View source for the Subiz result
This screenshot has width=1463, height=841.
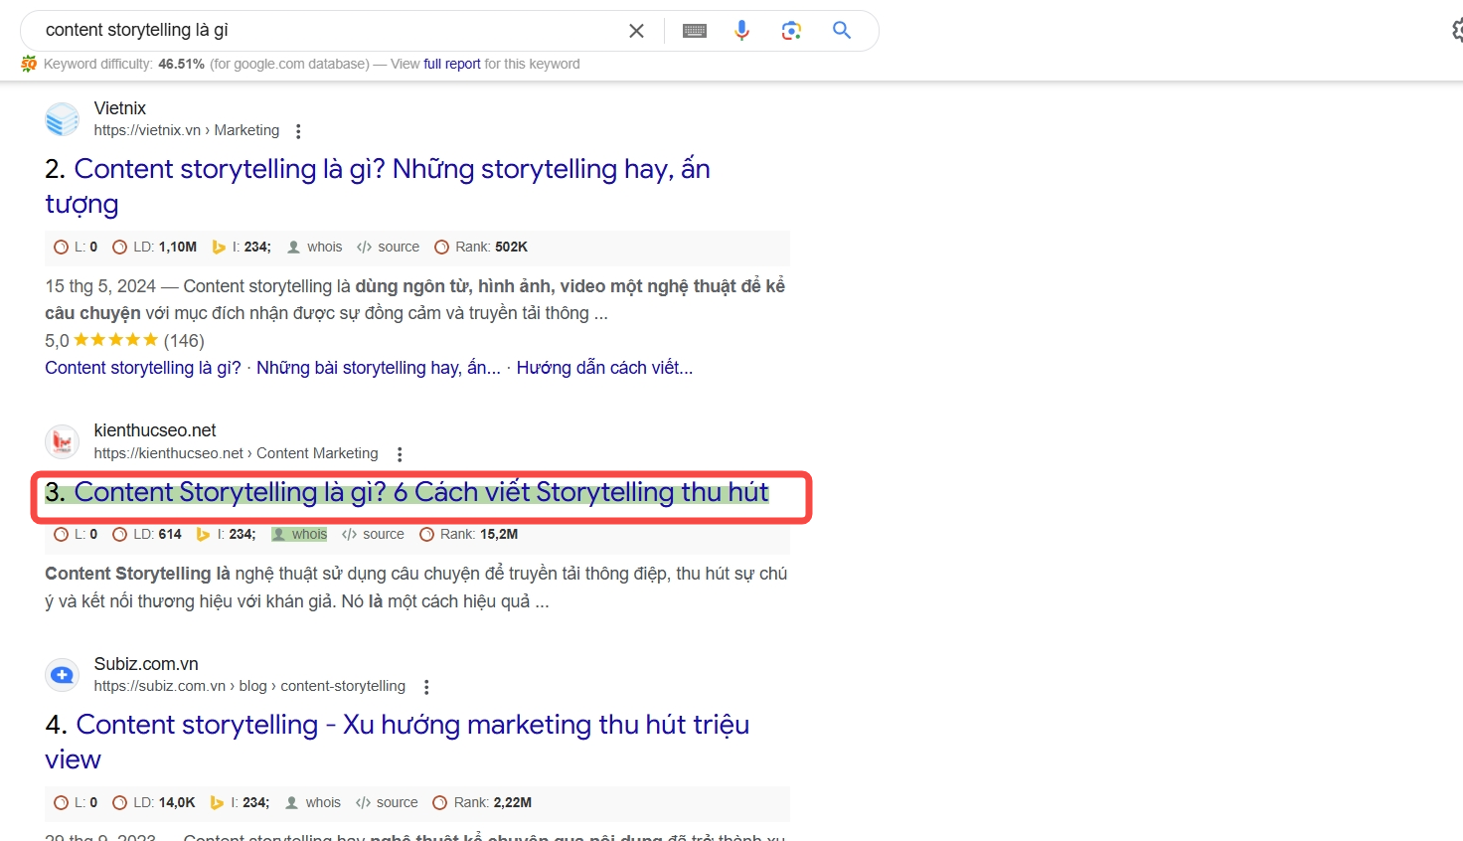387,802
